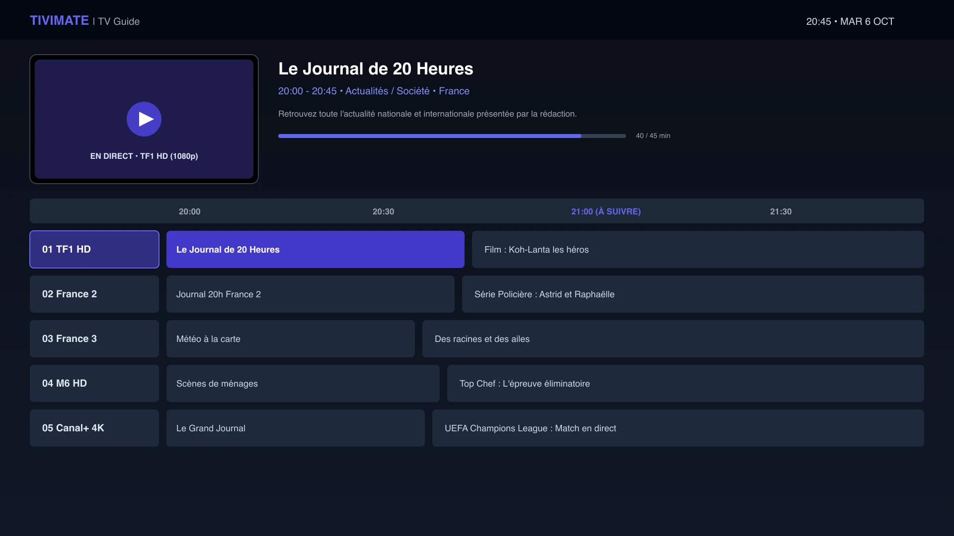Open Le Journal de 20 Heures program cell
Screen dimensions: 954x536
click(316, 249)
